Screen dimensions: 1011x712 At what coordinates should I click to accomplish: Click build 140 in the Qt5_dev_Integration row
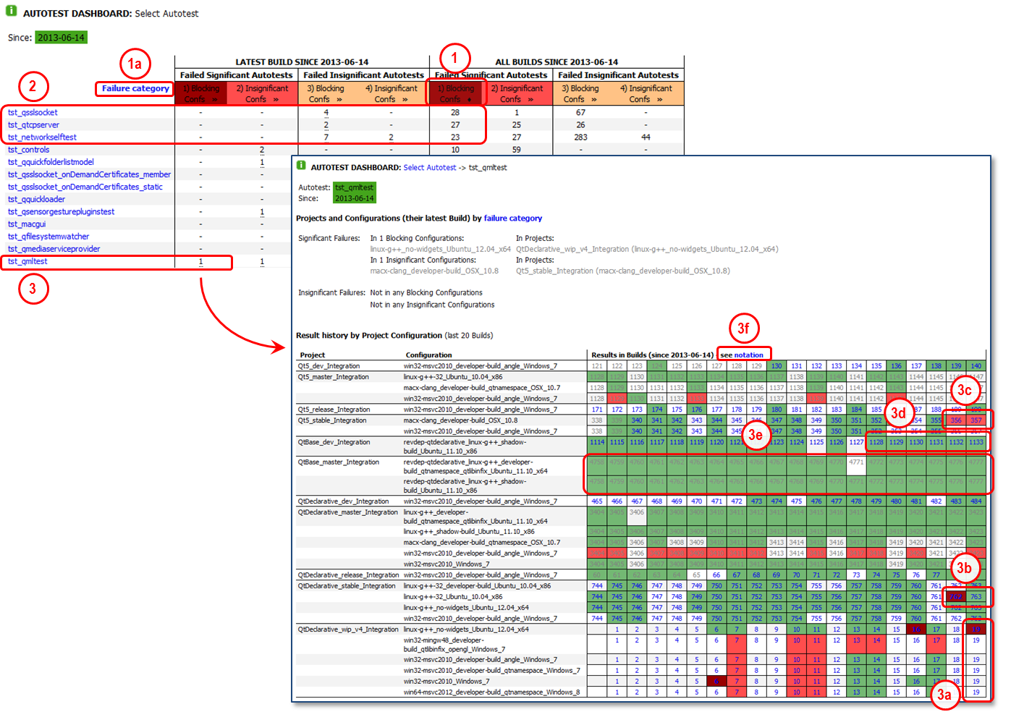tap(976, 366)
